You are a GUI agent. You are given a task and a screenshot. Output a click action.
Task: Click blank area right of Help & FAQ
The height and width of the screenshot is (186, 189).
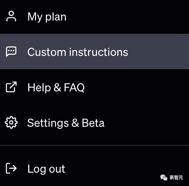(x=136, y=88)
